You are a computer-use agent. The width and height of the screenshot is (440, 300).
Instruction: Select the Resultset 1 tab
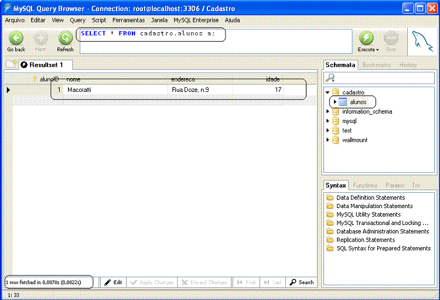coord(46,65)
